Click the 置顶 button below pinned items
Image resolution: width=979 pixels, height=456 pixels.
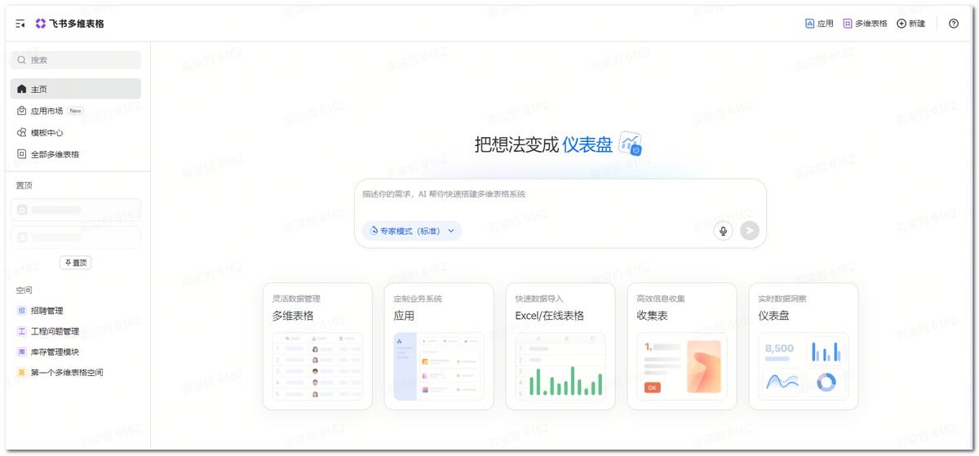[x=75, y=263]
